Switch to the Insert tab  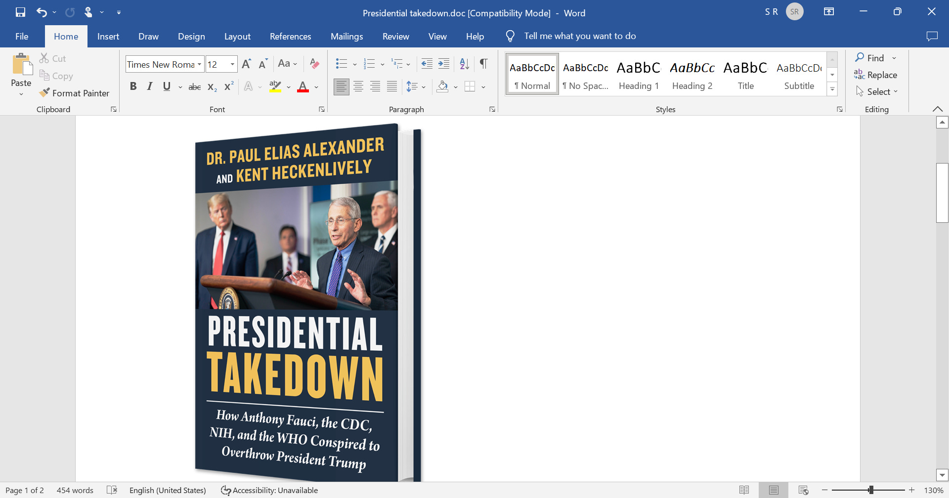tap(108, 36)
